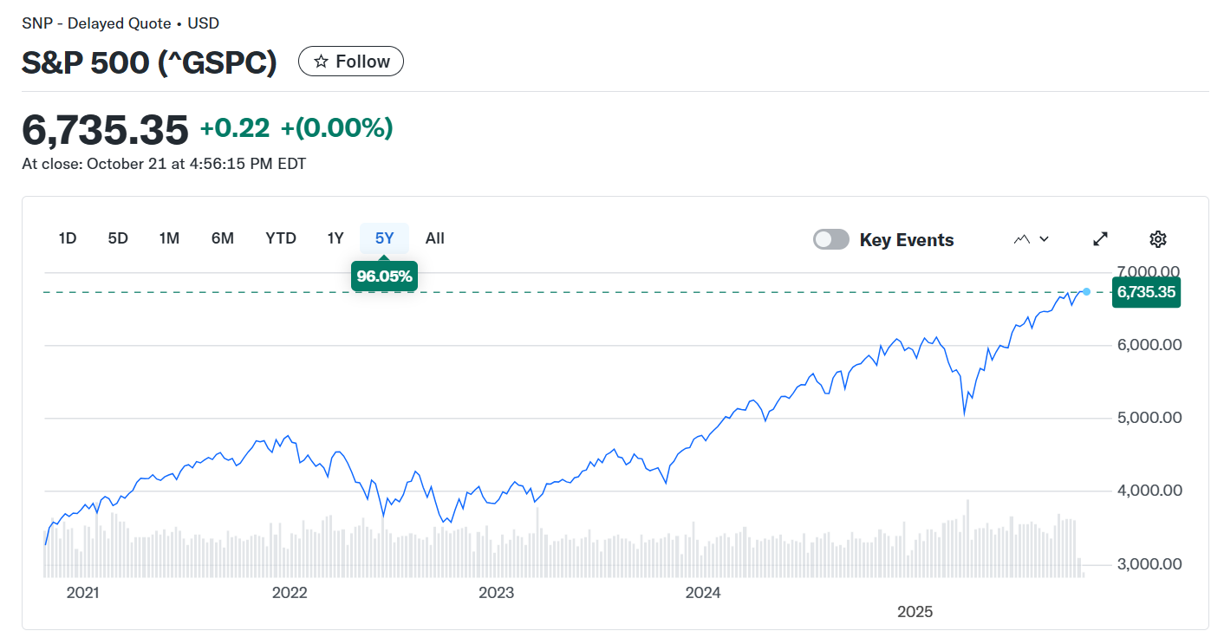This screenshot has height=644, width=1211.
Task: Click the star Follow button
Action: pos(351,62)
